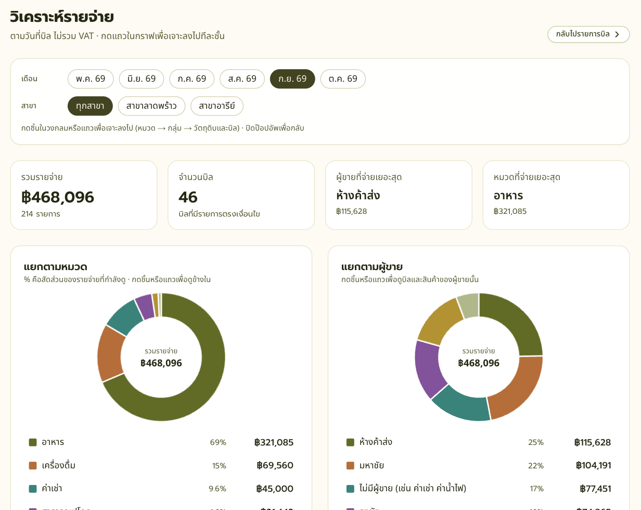Viewport: 641px width, 510px height.
Task: Click the orange เครื่องดื่ม slice in category donut
Action: click(110, 354)
